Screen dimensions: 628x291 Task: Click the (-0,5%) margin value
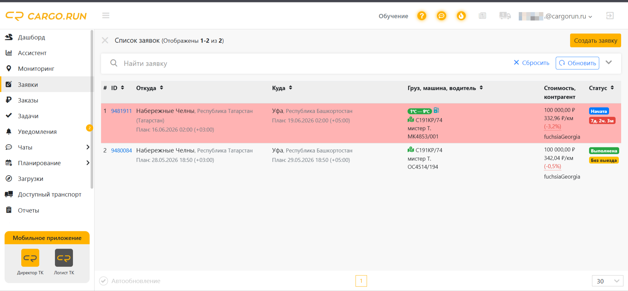[x=552, y=166]
